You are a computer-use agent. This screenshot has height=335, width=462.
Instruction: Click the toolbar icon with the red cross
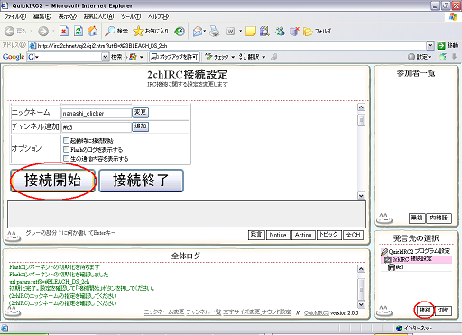coord(294,32)
